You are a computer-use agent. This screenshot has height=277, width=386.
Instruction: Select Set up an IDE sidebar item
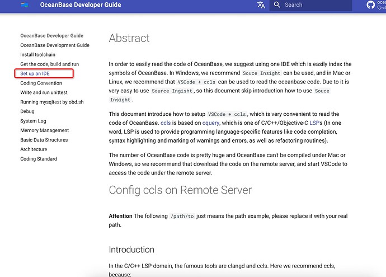(35, 74)
